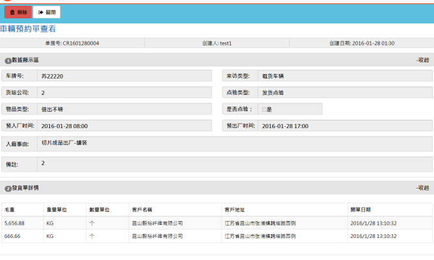This screenshot has width=434, height=260.
Task: Click the 開單日期 column header
Action: [361, 210]
